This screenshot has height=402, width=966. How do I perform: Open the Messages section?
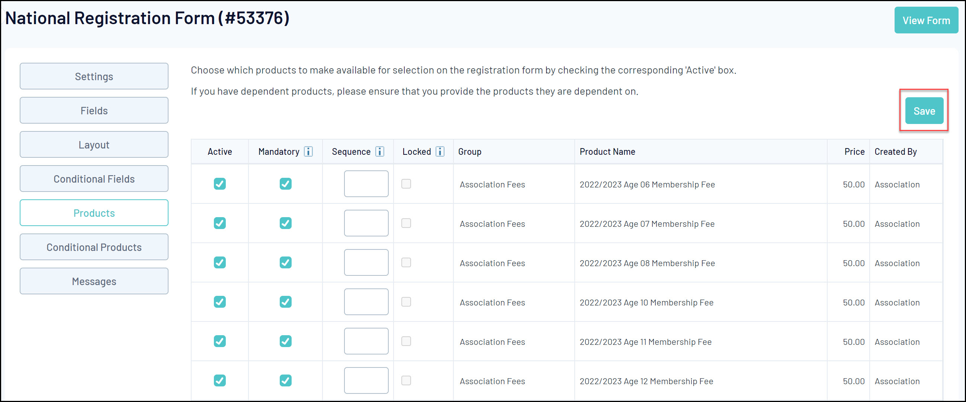[x=94, y=281]
